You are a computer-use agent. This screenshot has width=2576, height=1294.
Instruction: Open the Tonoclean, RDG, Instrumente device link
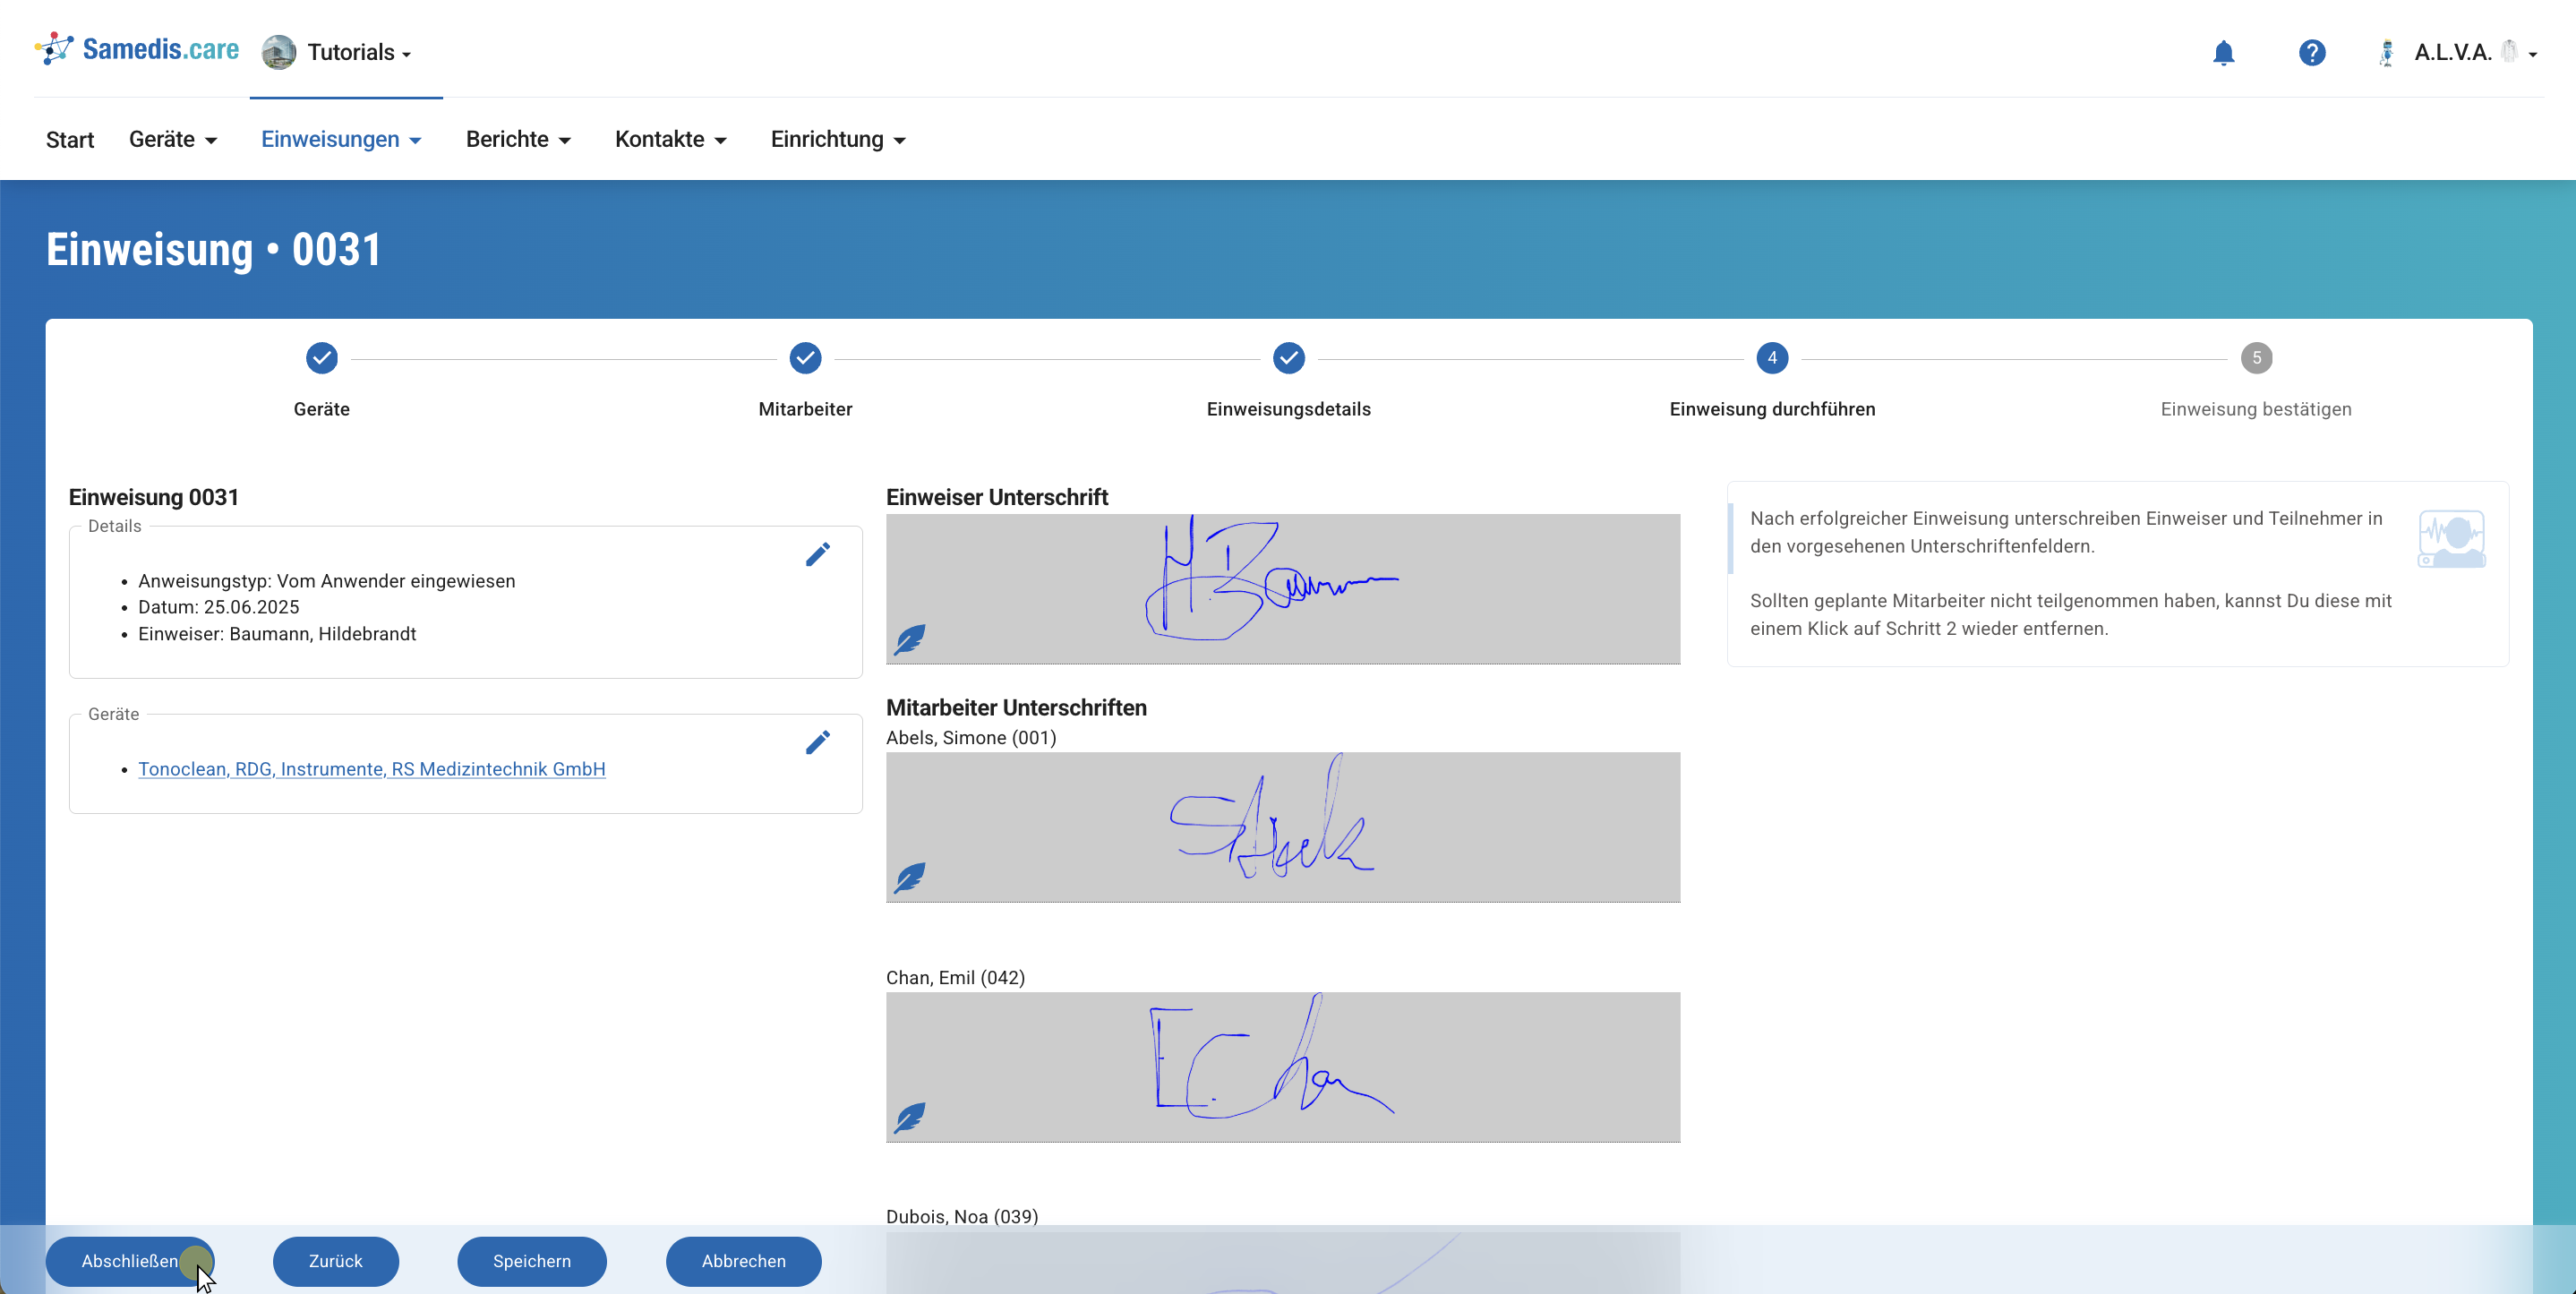coord(371,768)
